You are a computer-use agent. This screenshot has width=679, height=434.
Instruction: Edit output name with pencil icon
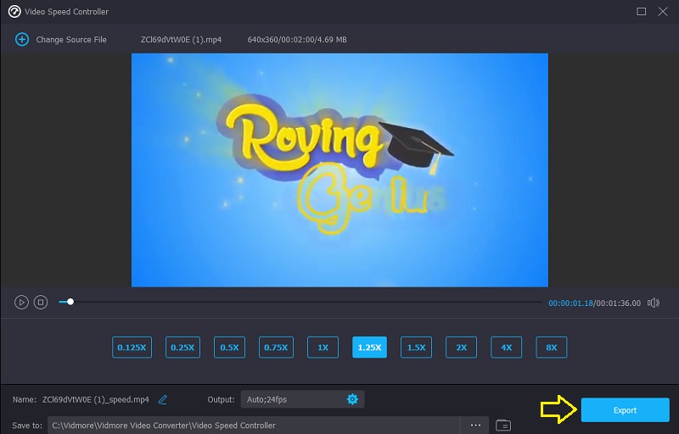[x=163, y=399]
